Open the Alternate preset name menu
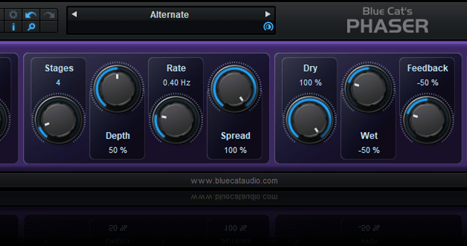This screenshot has width=467, height=246. [169, 14]
